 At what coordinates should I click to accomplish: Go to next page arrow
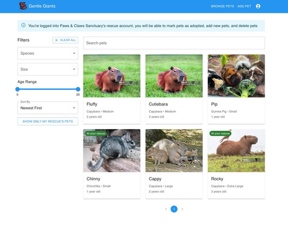[x=182, y=209]
